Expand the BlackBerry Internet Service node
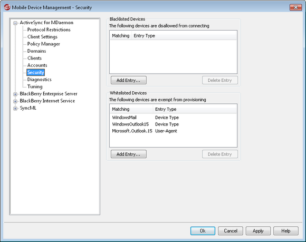This screenshot has width=306, height=242. pyautogui.click(x=15, y=101)
